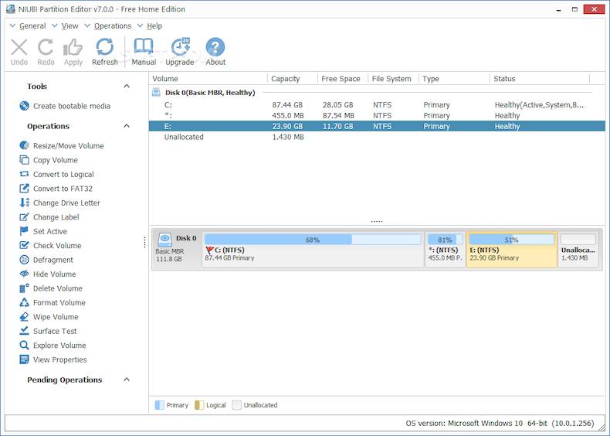Collapse the Tools section chevron
This screenshot has height=436, width=610.
tap(127, 87)
